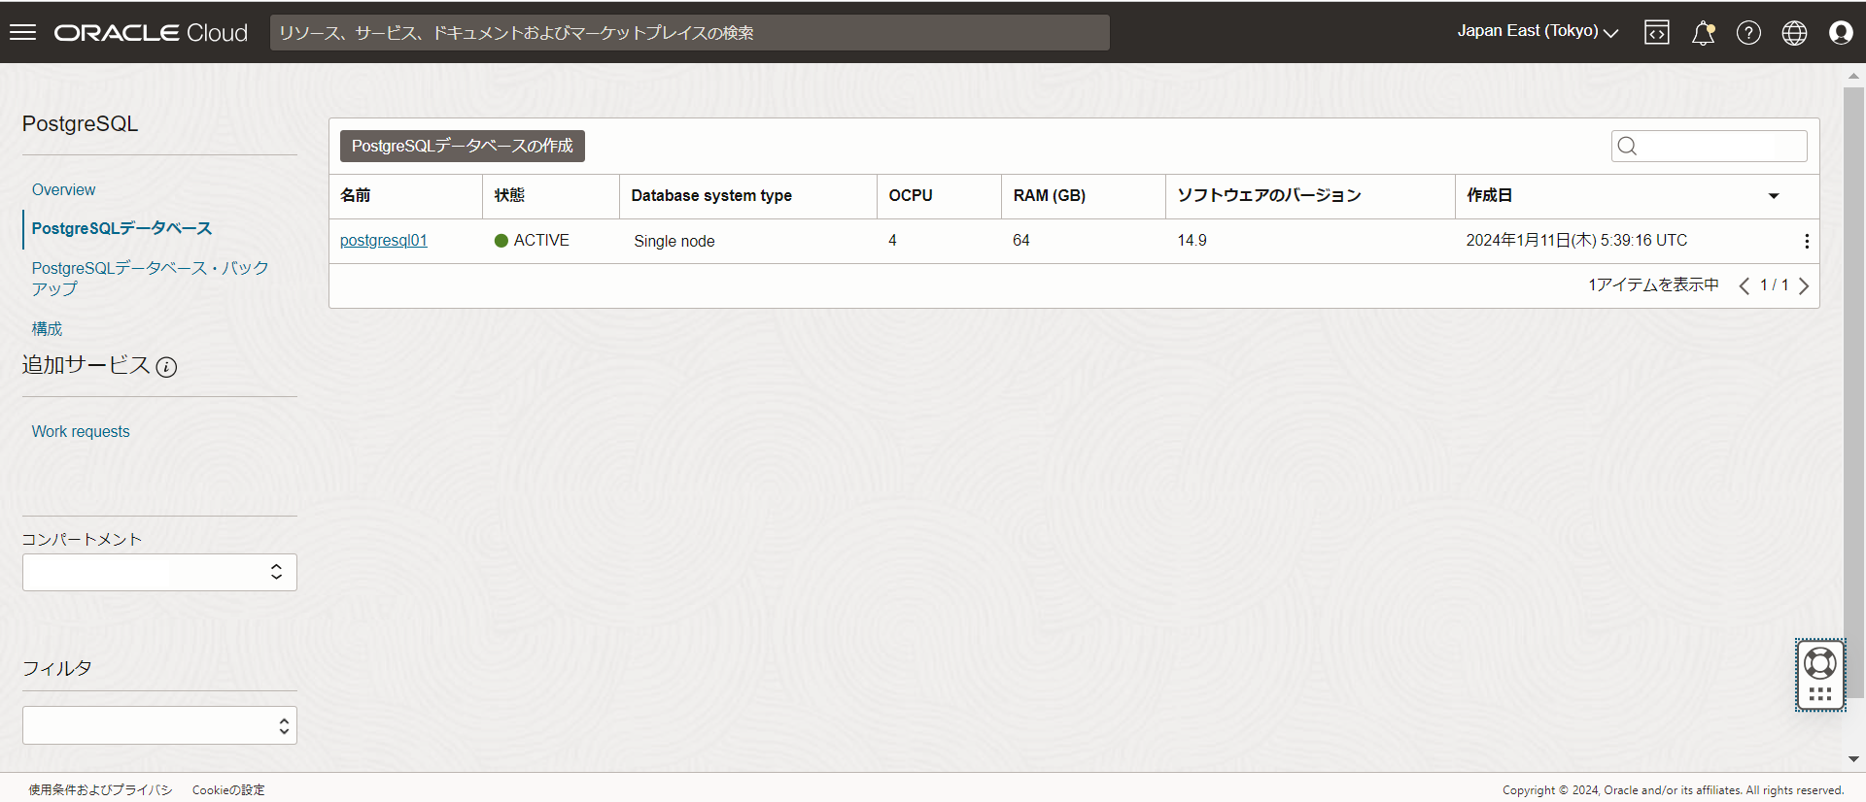Open PostgreSQLデータベース・バックアップ page
This screenshot has width=1866, height=802.
pos(150,278)
